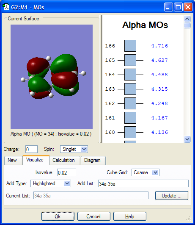This screenshot has height=225, width=195.
Task: Select the occupancy box for MO 162
Action: click(130, 103)
